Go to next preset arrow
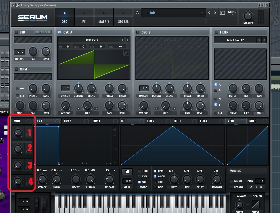 pos(215,13)
